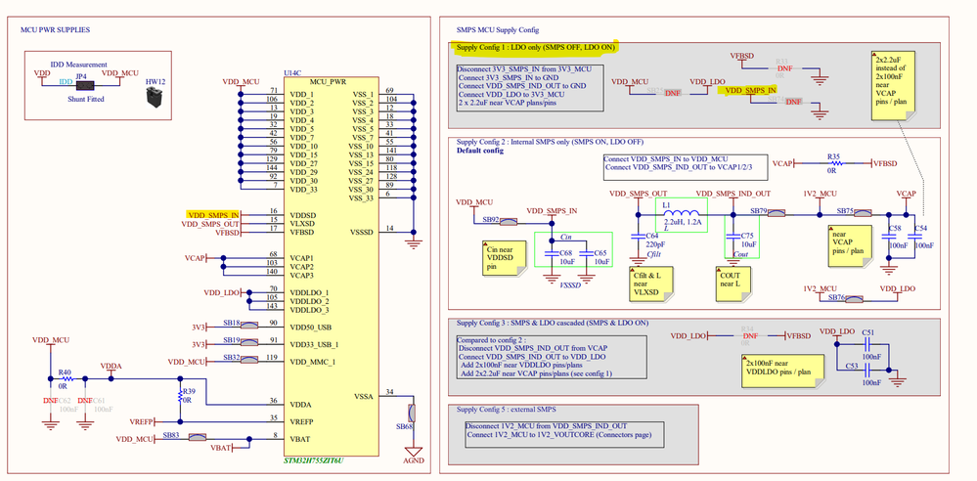Select capacitor C64 220pF

coord(637,237)
